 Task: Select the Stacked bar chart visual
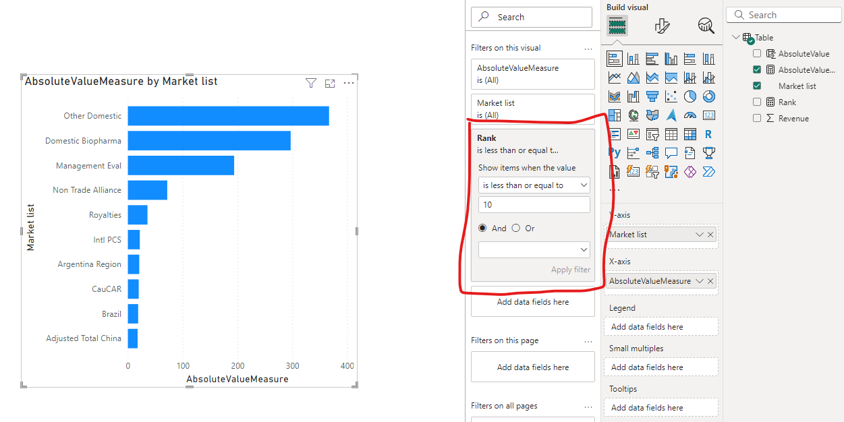coord(614,59)
